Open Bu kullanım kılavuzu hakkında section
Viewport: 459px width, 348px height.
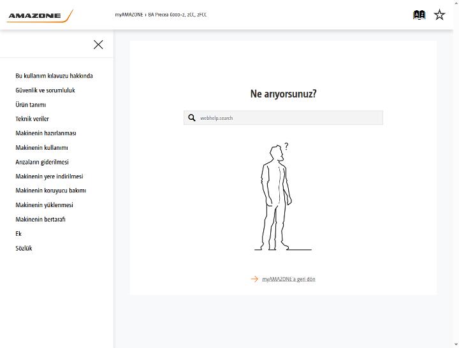(54, 76)
